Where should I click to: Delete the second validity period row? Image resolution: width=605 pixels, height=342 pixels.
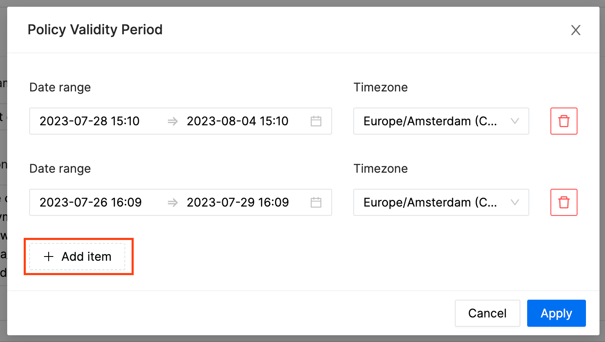[564, 202]
